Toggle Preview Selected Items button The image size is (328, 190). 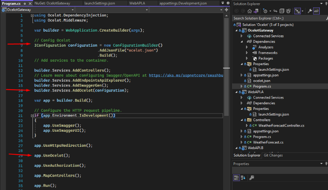(316, 11)
